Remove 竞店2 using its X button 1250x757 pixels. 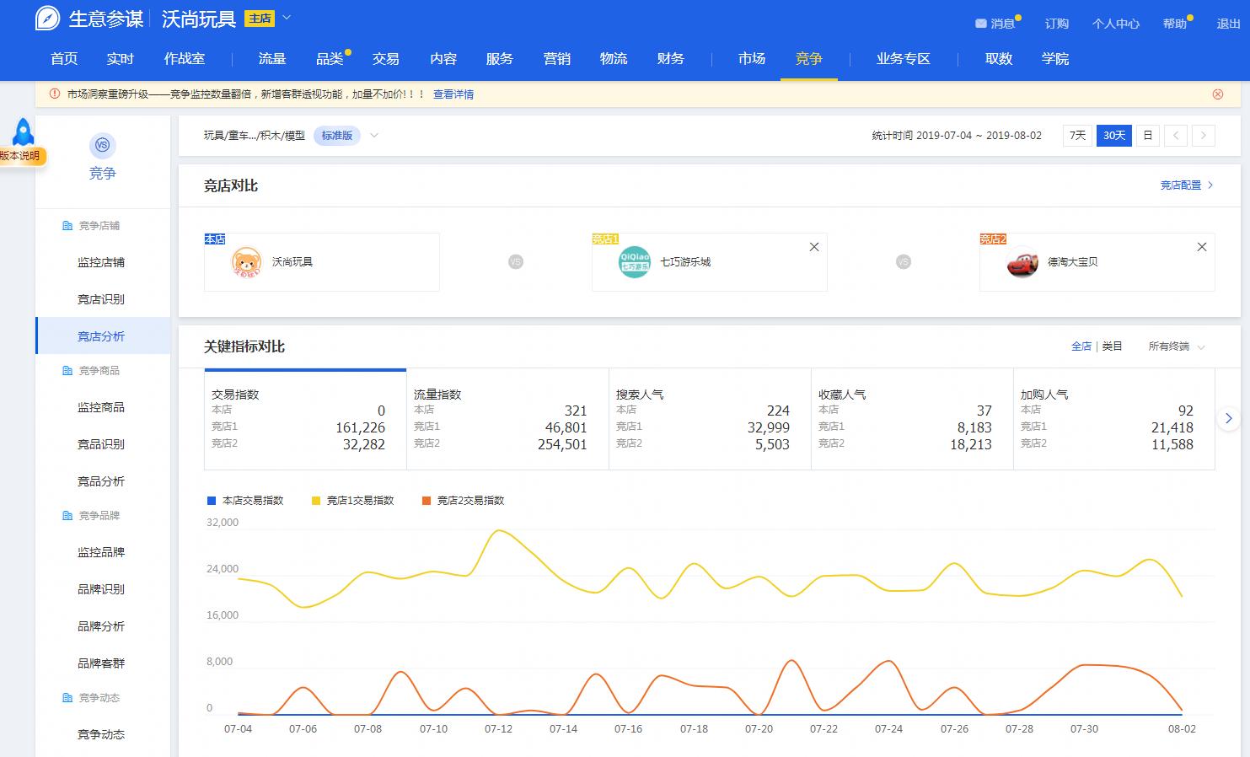click(x=1202, y=246)
